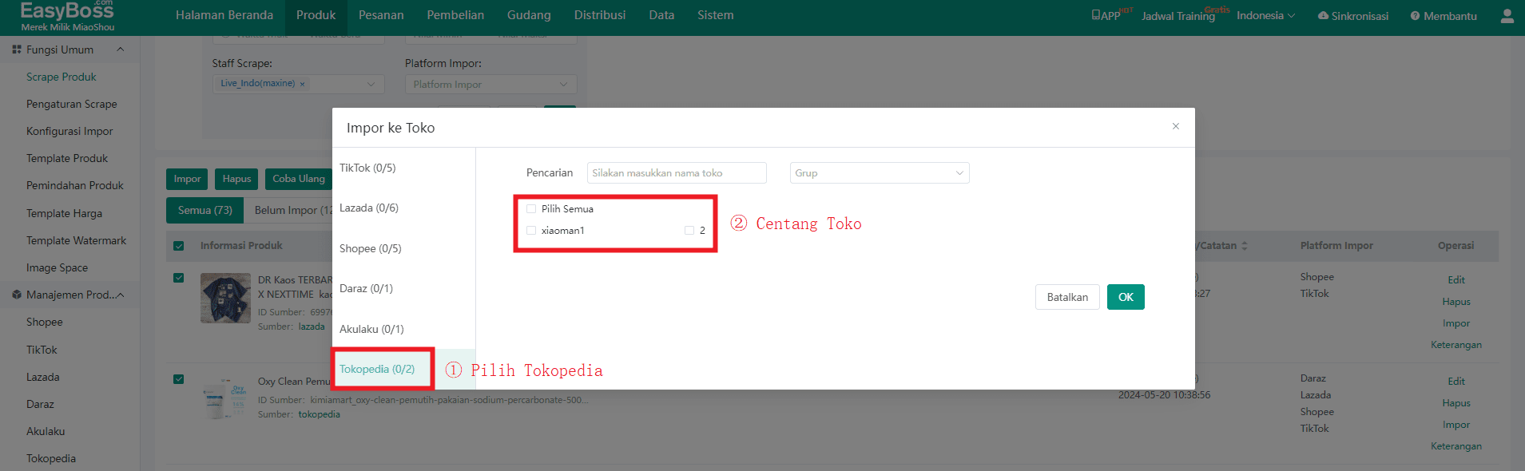Open the Pembelian menu
1525x471 pixels.
455,15
